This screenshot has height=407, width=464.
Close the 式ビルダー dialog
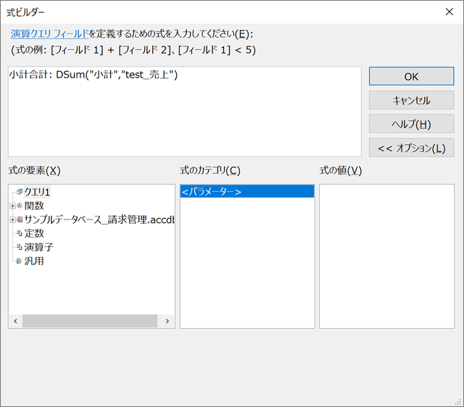(x=447, y=12)
